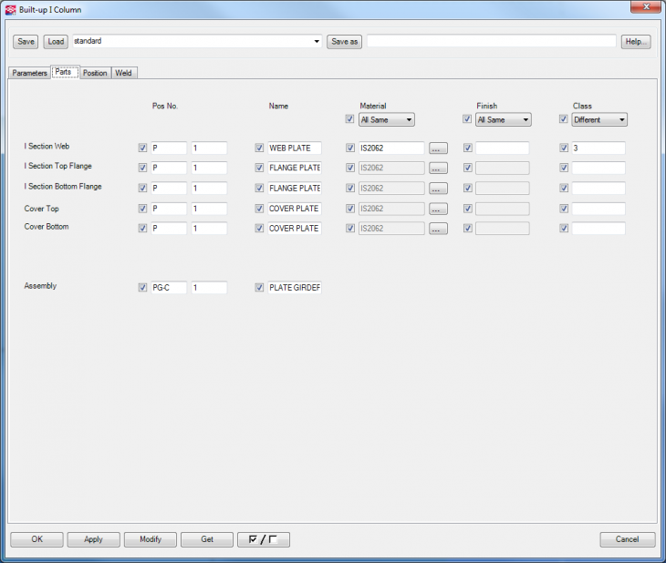Expand the standard saved settings dropdown
This screenshot has width=666, height=563.
point(317,42)
